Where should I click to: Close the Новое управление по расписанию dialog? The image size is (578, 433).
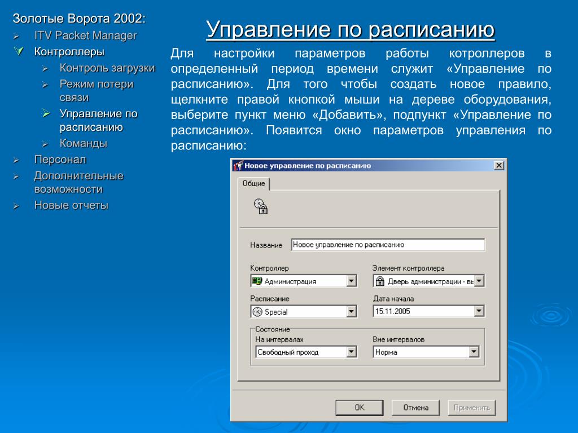[x=498, y=165]
